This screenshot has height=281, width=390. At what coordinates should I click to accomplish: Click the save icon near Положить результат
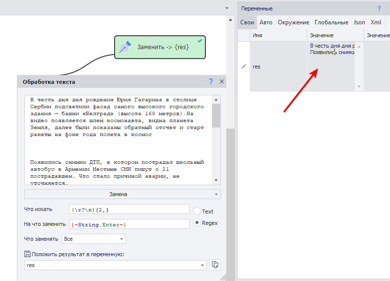coord(27,254)
